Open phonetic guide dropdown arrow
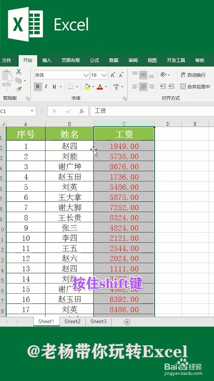 [x=122, y=87]
